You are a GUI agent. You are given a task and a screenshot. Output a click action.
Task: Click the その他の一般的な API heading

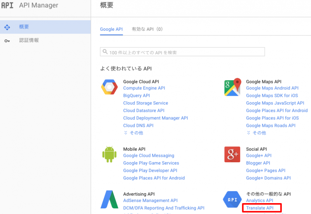[268, 194]
